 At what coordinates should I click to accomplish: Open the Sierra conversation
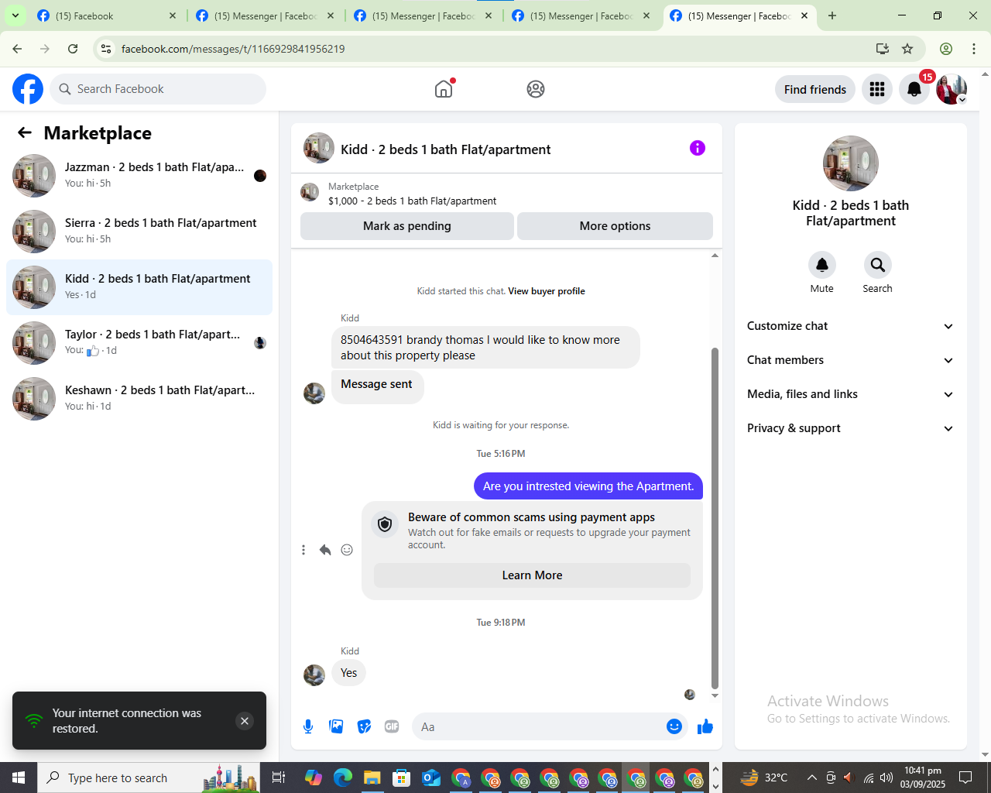139,232
